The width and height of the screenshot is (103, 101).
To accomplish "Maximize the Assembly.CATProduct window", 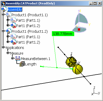I will pyautogui.click(x=95, y=3).
